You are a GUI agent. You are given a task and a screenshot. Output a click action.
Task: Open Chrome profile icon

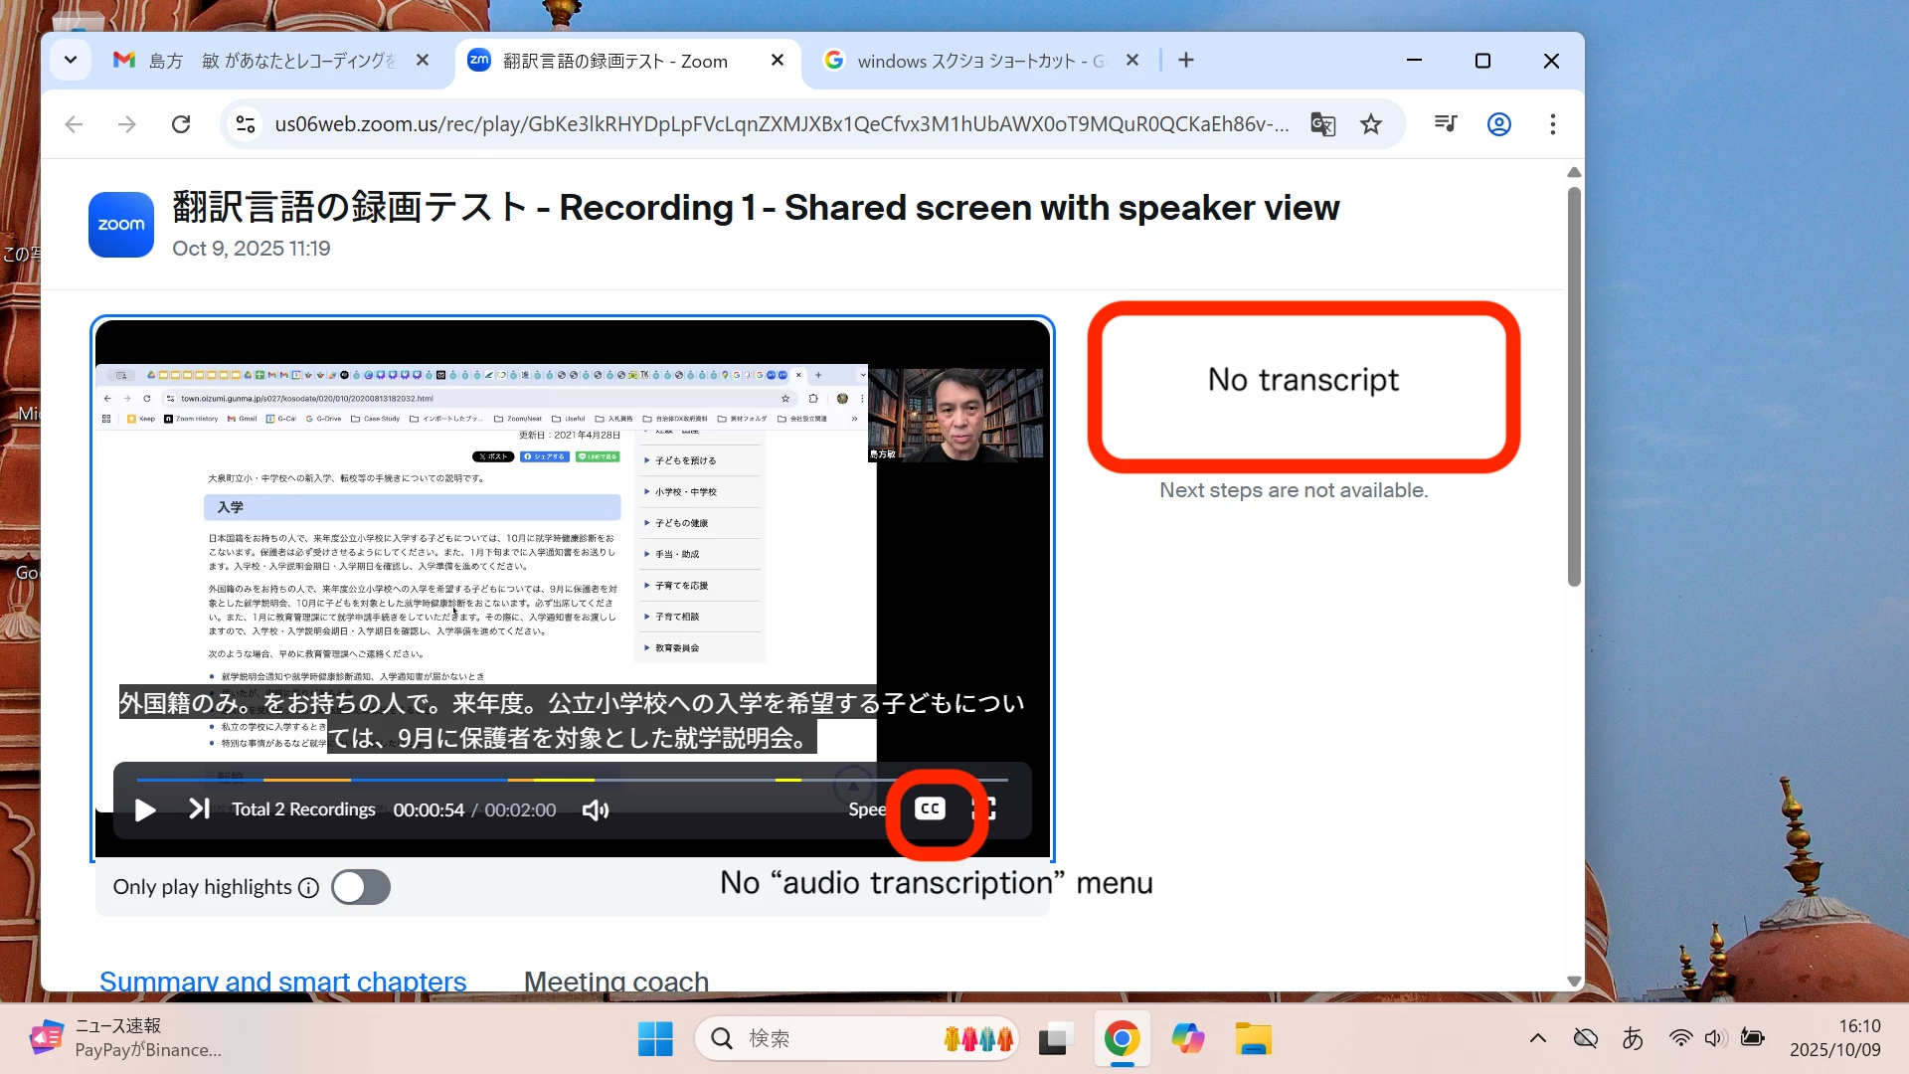(x=1499, y=124)
